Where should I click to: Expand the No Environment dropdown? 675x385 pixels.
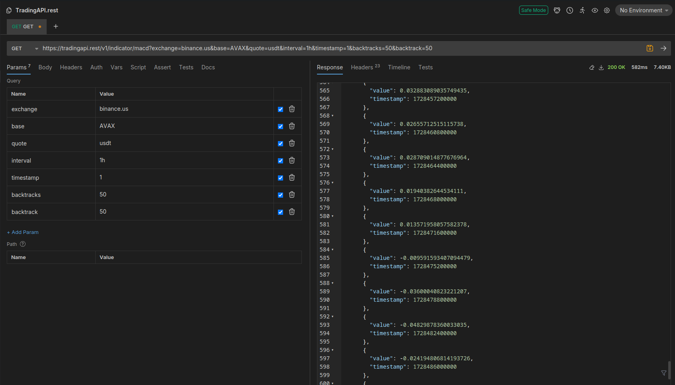click(x=643, y=10)
